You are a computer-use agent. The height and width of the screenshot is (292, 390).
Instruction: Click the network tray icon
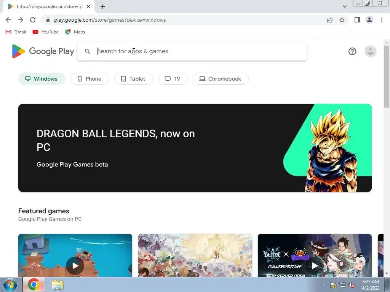342,285
